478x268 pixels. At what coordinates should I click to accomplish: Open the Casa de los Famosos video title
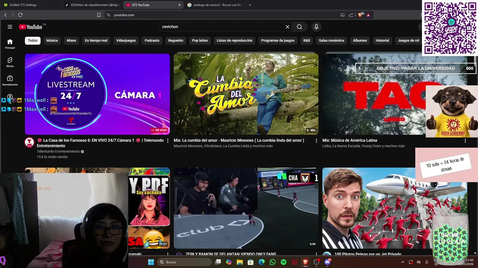pyautogui.click(x=100, y=143)
